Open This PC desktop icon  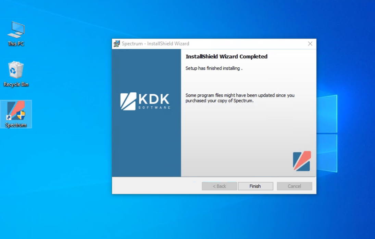click(x=16, y=34)
